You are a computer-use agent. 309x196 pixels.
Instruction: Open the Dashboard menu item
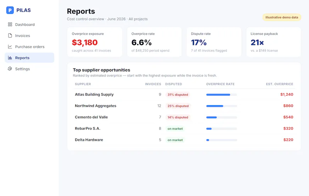pos(29,24)
